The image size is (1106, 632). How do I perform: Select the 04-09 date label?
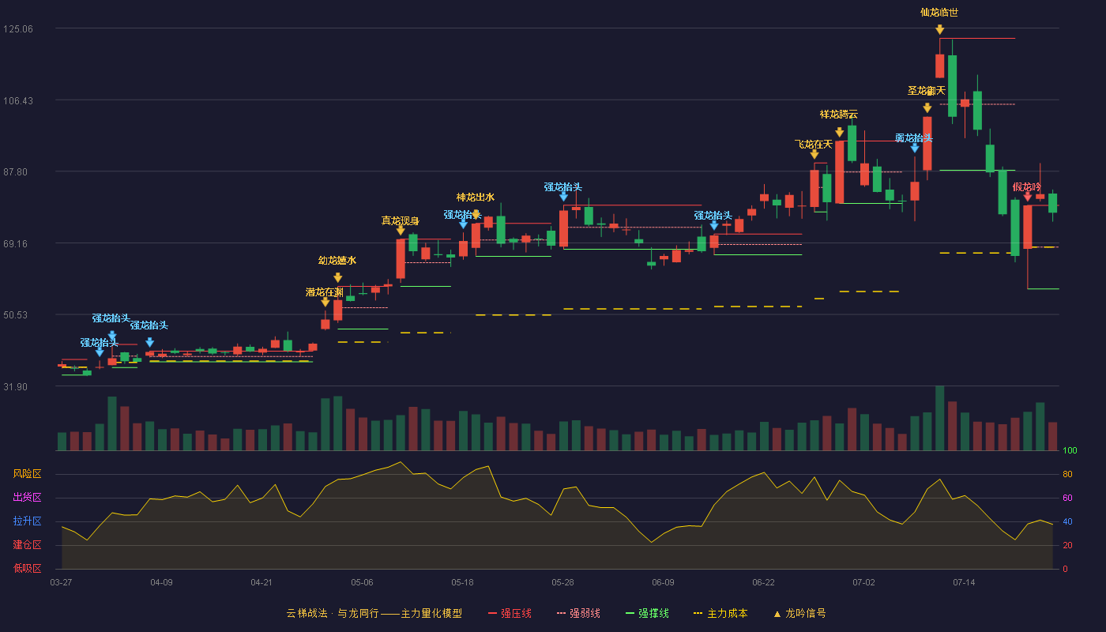161,582
